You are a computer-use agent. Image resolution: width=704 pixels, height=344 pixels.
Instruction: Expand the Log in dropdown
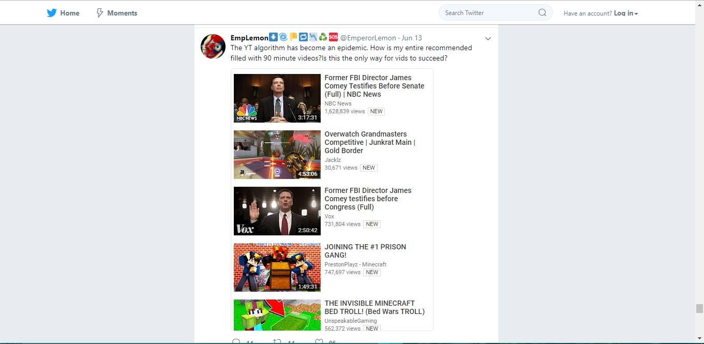(x=626, y=13)
